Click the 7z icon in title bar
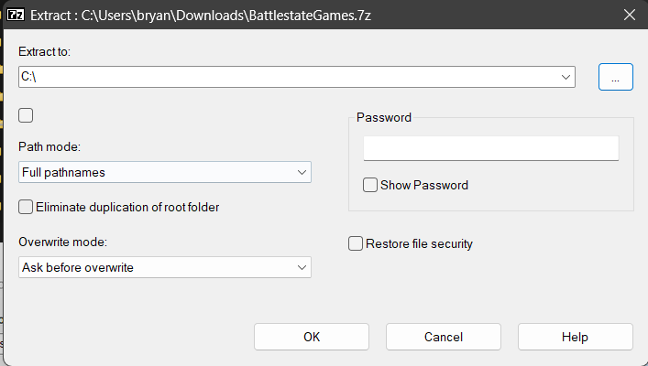Screen dimensions: 648x366 pyautogui.click(x=16, y=16)
